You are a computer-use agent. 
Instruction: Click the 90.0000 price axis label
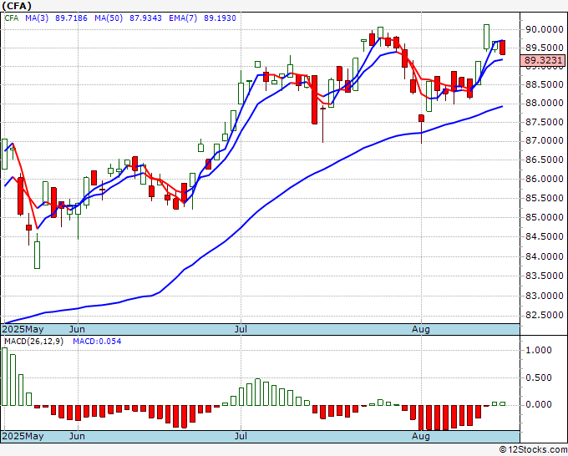click(x=545, y=29)
